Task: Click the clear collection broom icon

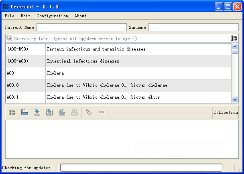Action: point(89,112)
